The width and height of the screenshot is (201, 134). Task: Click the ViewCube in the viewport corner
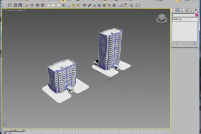(x=162, y=18)
